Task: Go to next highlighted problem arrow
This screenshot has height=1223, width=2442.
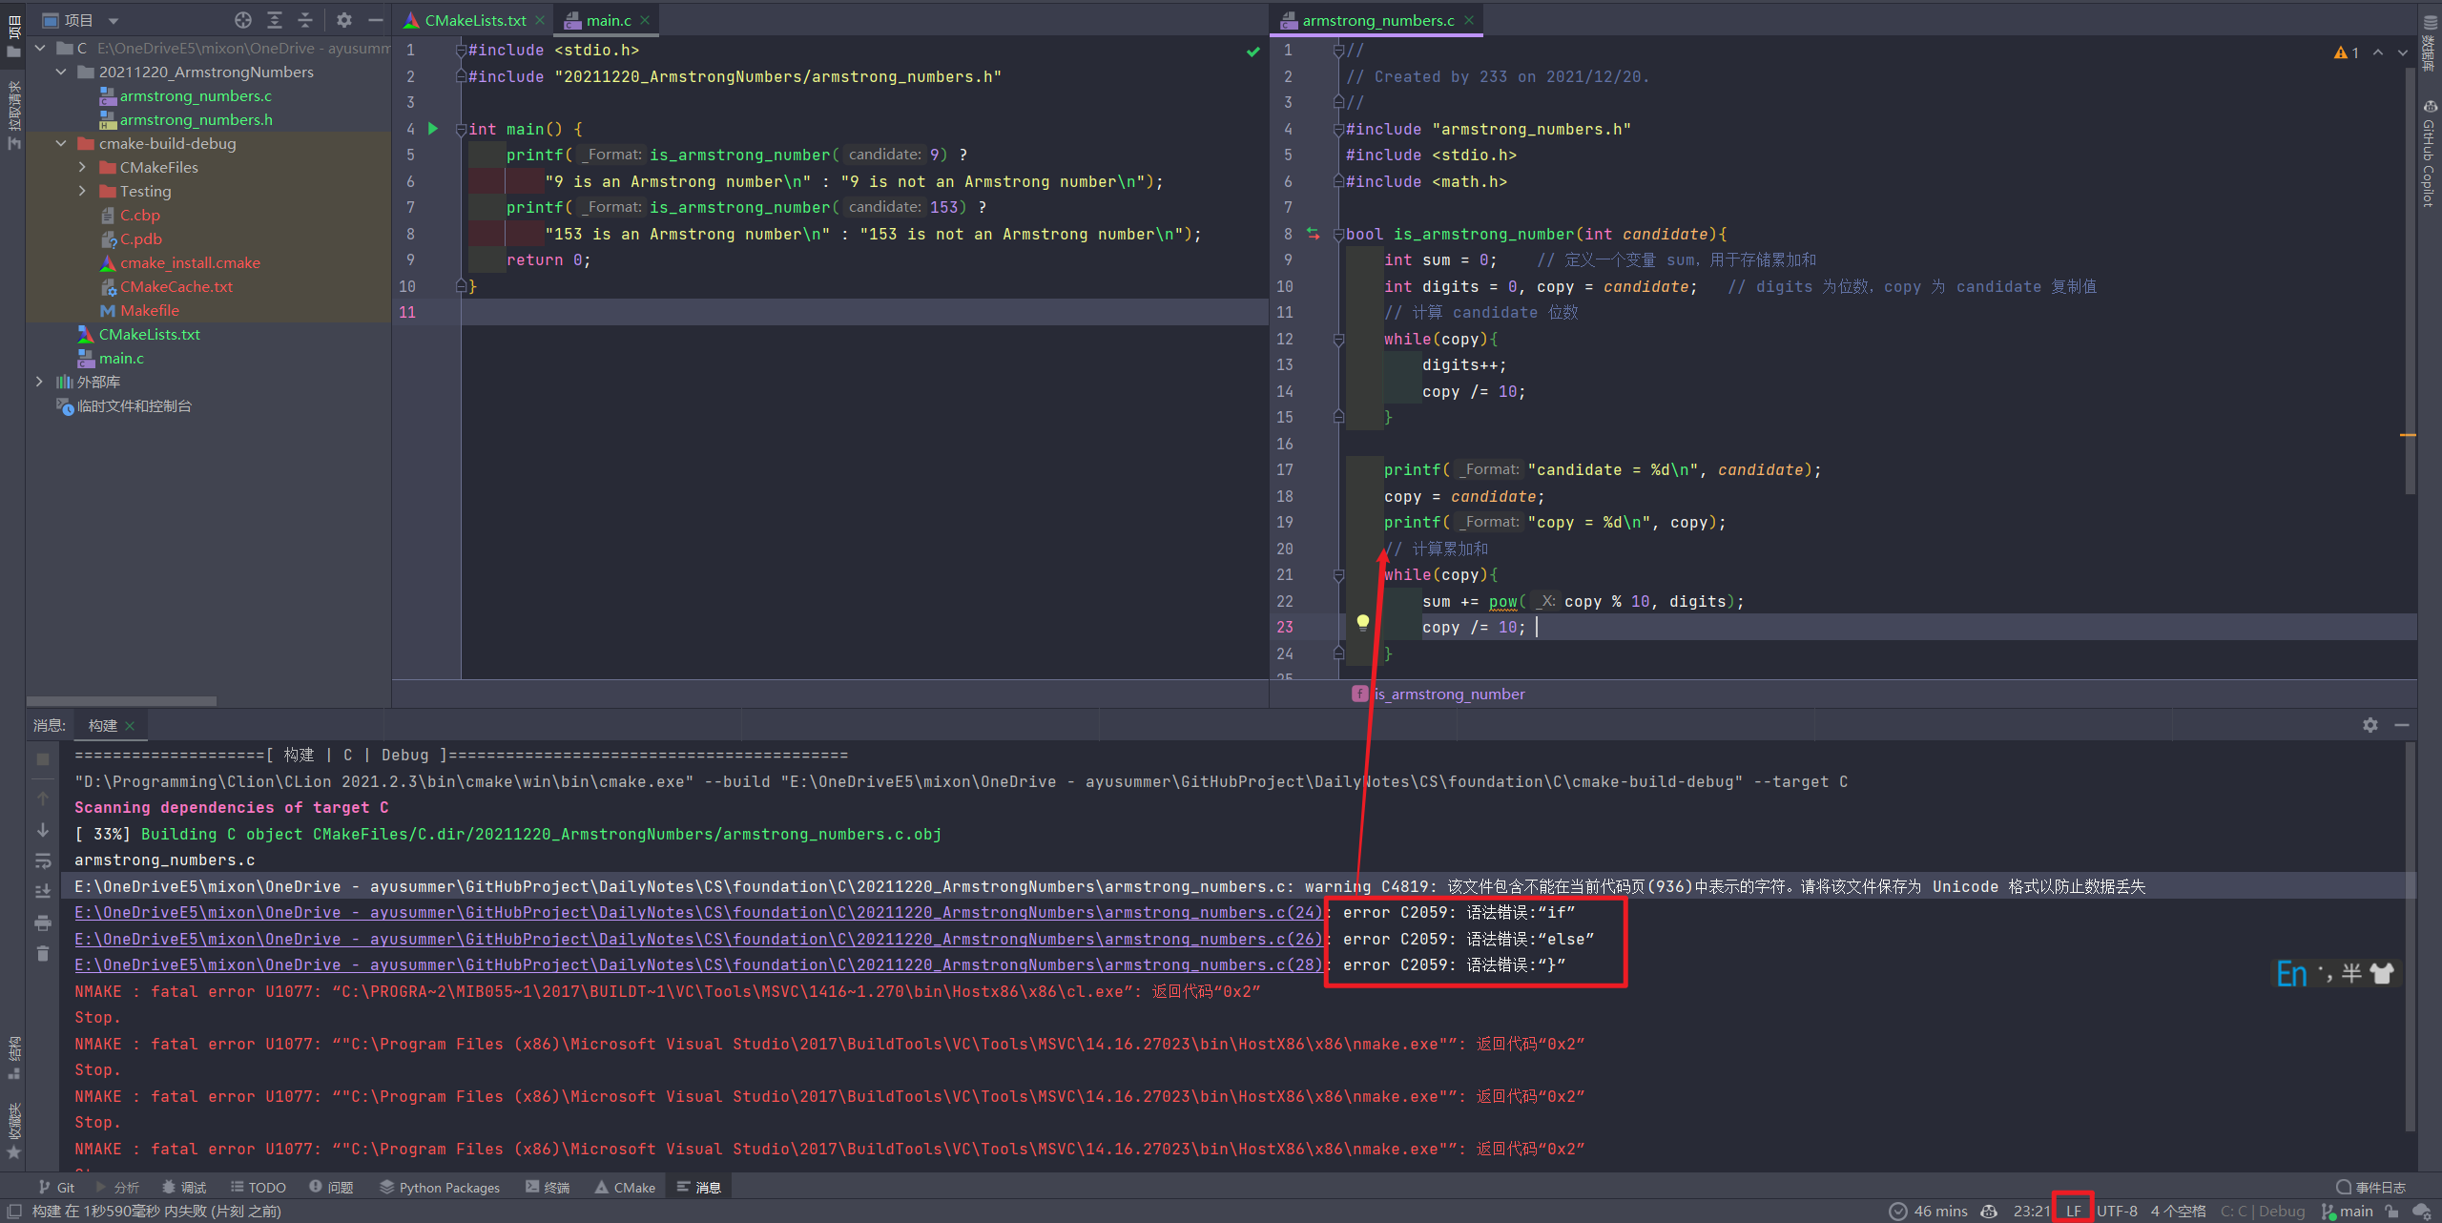Action: 2403,52
